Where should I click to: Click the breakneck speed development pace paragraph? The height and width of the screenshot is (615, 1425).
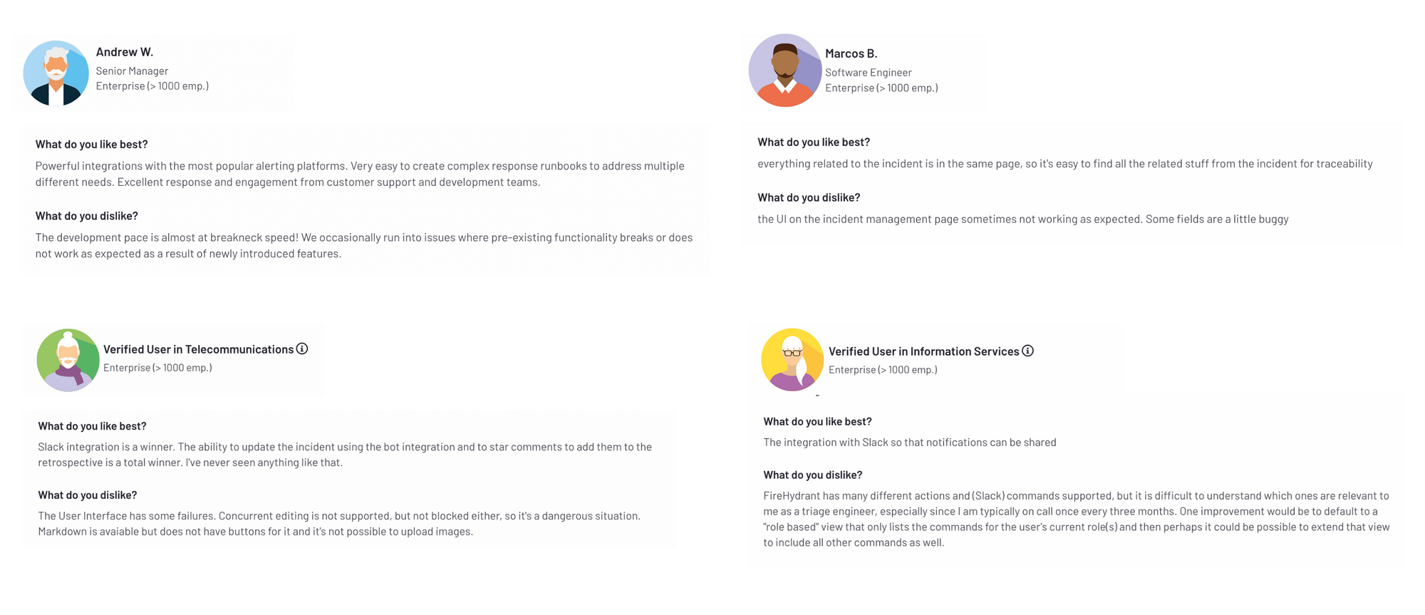[364, 246]
